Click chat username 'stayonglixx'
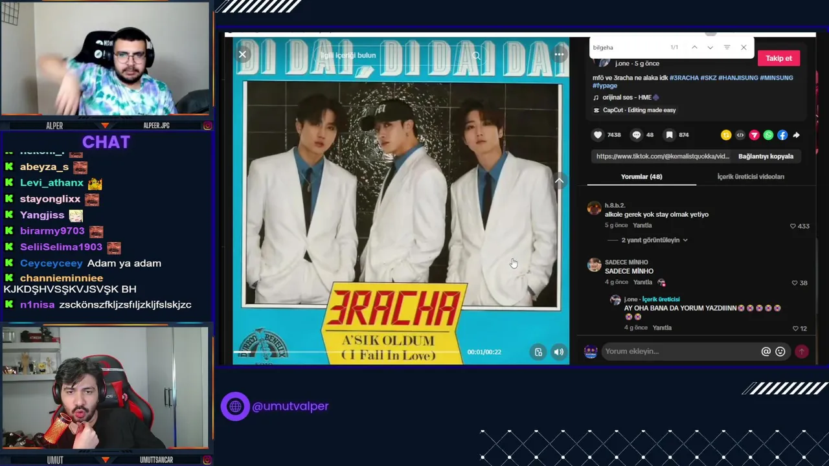This screenshot has width=829, height=466. [50, 199]
